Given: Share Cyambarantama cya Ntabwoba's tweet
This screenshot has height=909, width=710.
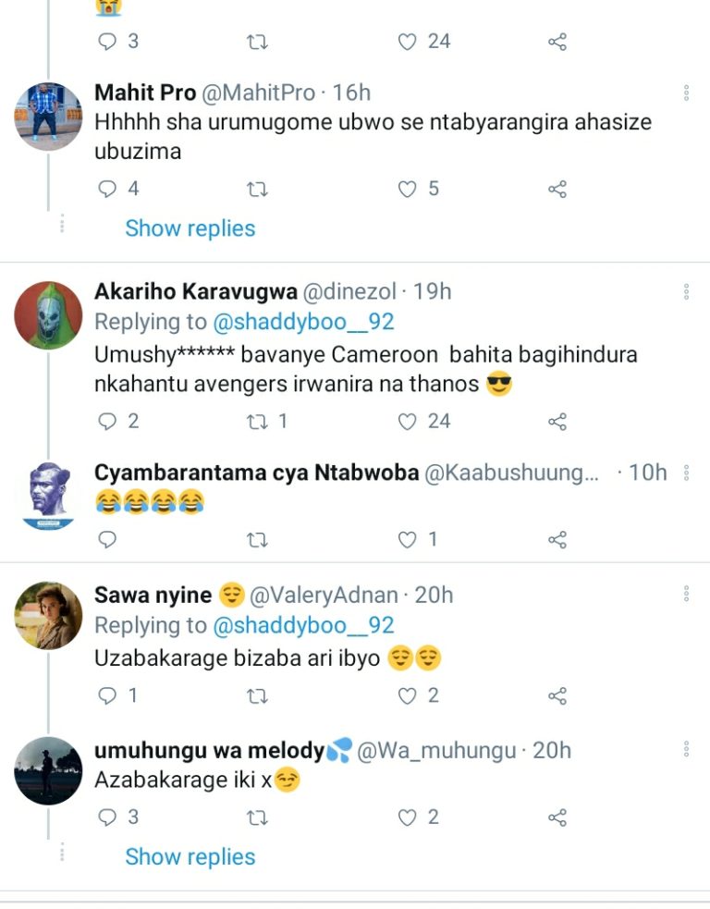Looking at the screenshot, I should point(557,540).
